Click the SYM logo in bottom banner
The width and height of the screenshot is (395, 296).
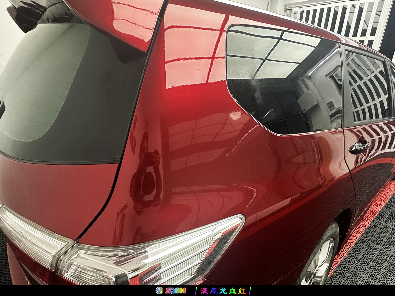pos(171,291)
